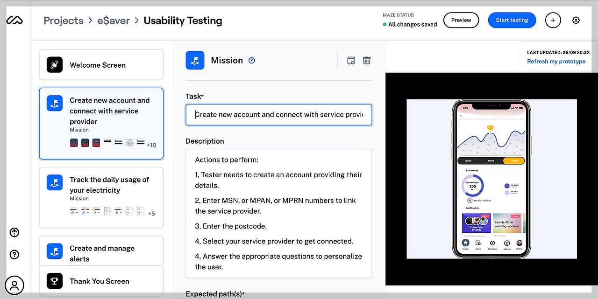
Task: Open the settings gear icon
Action: tap(576, 20)
